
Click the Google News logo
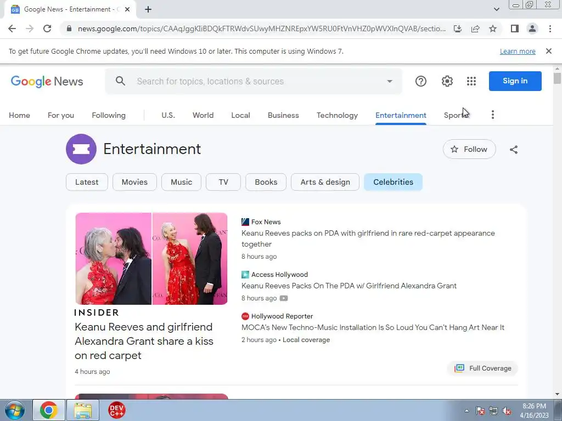(47, 81)
